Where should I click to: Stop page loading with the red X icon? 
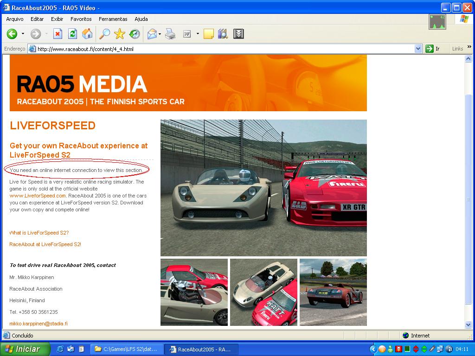[x=58, y=34]
